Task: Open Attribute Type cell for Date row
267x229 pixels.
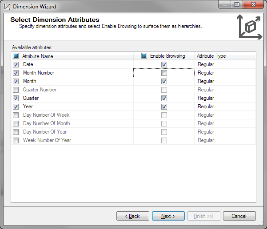Action: tap(224, 65)
